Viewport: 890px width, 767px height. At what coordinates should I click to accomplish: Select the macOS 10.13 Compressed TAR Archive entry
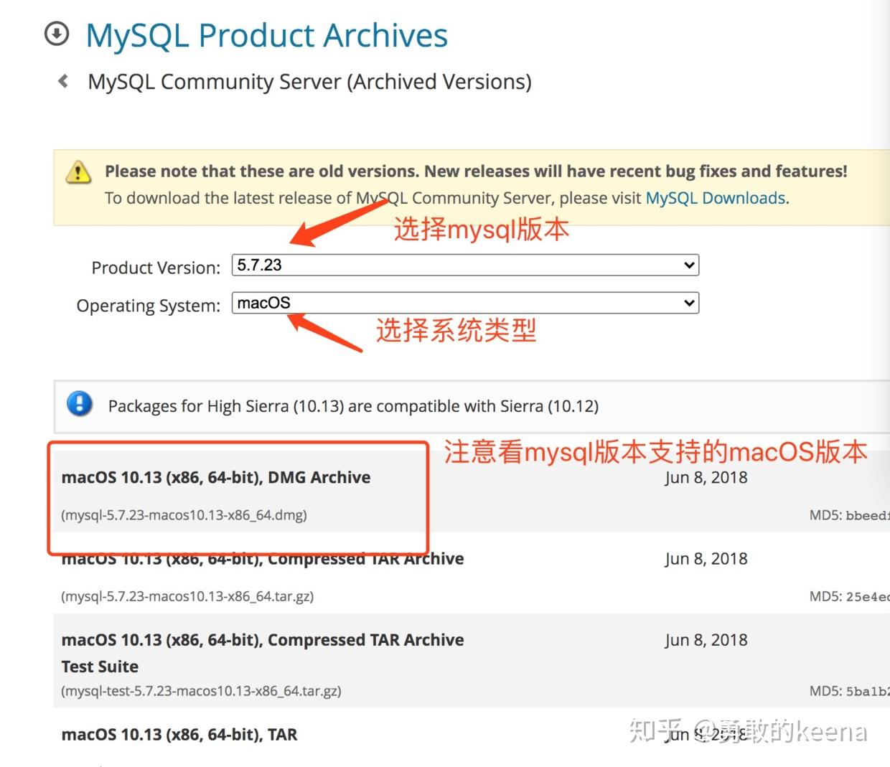click(262, 559)
